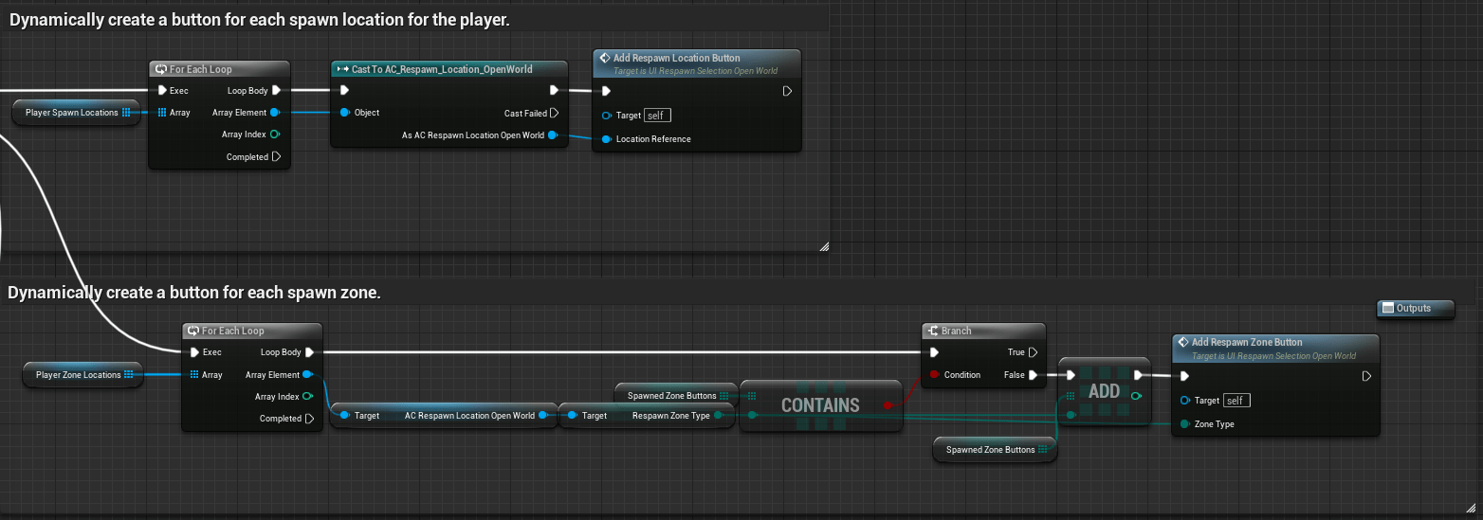The image size is (1483, 520).
Task: Click Array Index pin on lower For Each Loop
Action: (x=307, y=397)
